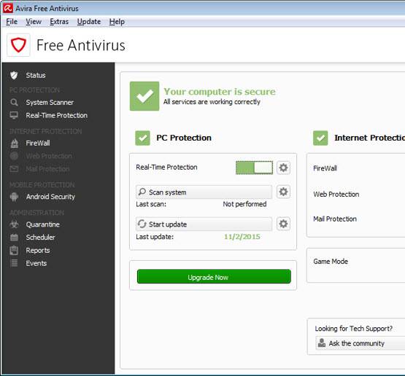Click the FireWall label in Internet Protection panel
This screenshot has width=405, height=376.
(x=325, y=168)
